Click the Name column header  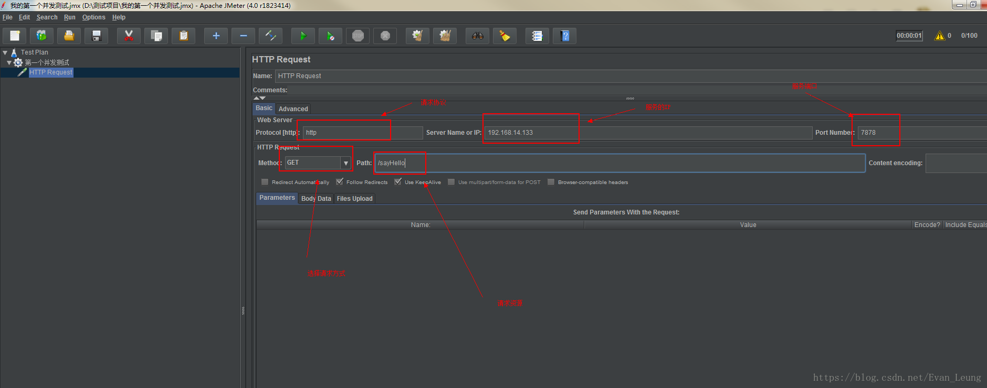[x=421, y=225]
